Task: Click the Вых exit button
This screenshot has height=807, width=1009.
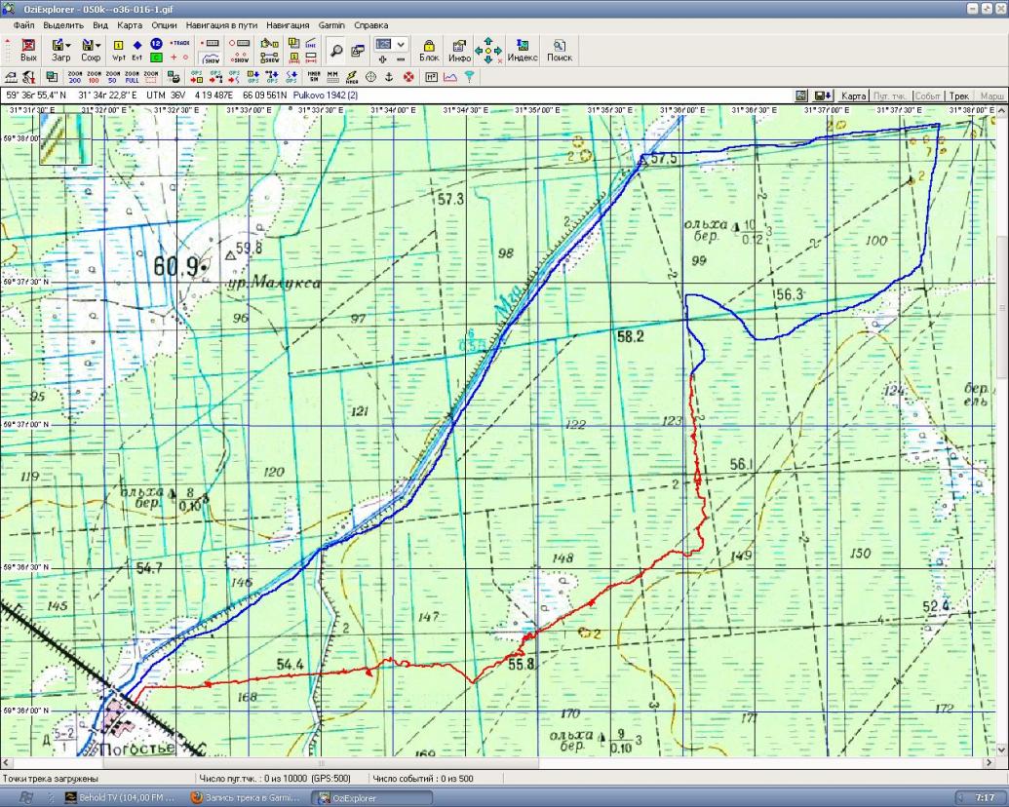Action: tap(28, 50)
